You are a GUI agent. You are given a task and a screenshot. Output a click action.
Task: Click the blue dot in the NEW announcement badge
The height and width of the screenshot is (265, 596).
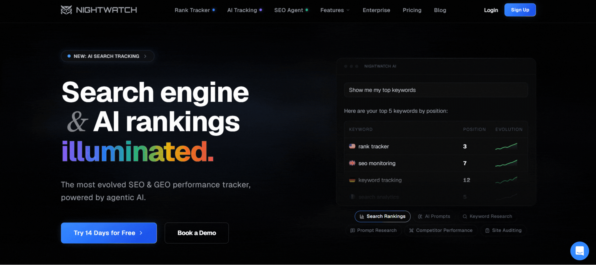pos(69,56)
